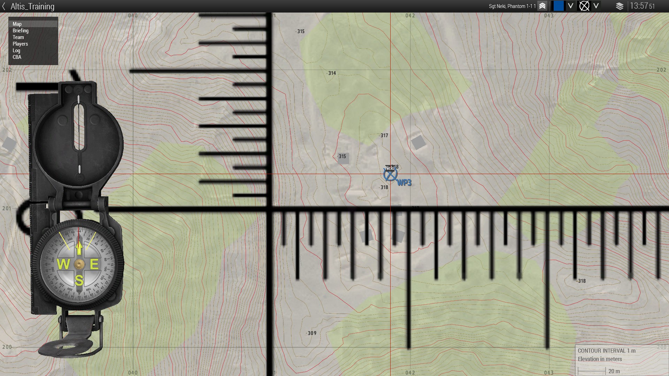669x376 pixels.
Task: Open the Briefing menu entry
Action: pos(21,31)
